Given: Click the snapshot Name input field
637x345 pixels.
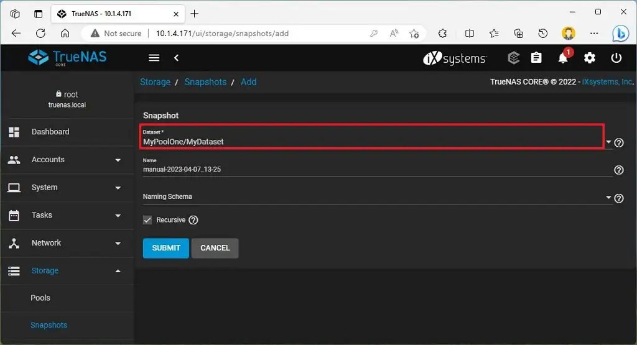Looking at the screenshot, I should [x=378, y=169].
